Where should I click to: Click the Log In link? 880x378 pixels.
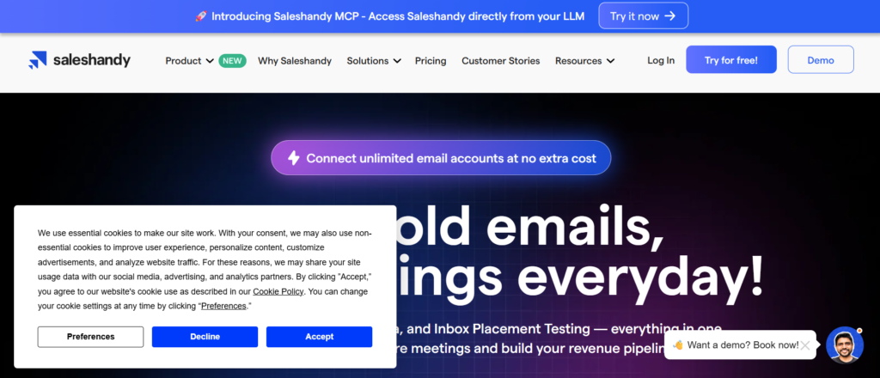(661, 61)
